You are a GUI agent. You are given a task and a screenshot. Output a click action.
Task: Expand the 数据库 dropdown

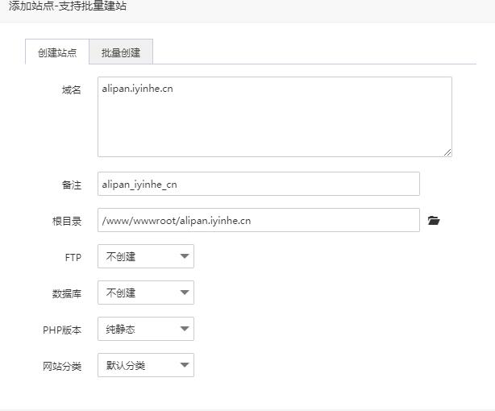point(145,293)
